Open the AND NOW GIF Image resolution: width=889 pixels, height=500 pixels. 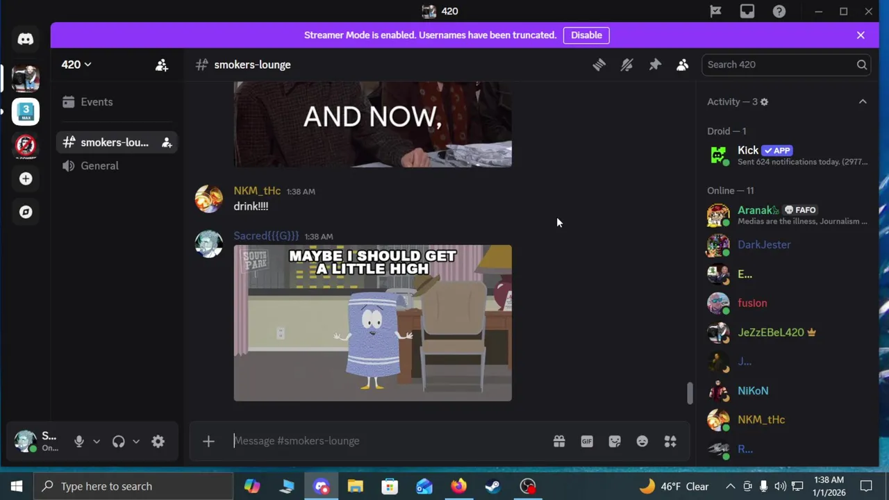tap(373, 124)
